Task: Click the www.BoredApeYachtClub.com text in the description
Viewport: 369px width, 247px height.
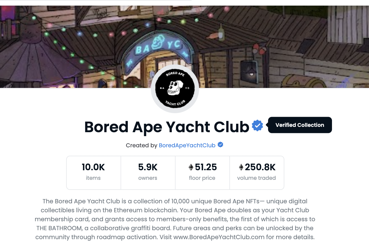Action: pyautogui.click(x=219, y=237)
